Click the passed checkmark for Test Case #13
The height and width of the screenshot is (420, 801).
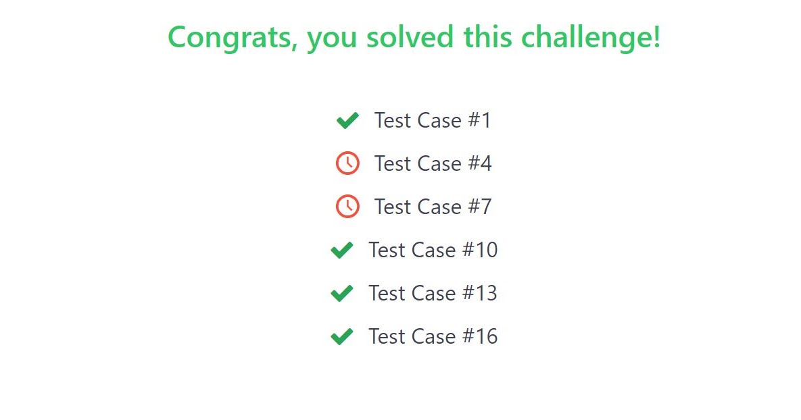click(342, 294)
